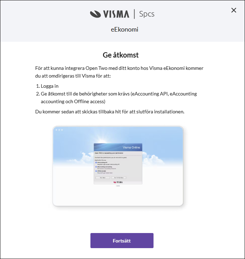Click red Visma logo in preview footer
This screenshot has height=259, width=245.
click(118, 182)
